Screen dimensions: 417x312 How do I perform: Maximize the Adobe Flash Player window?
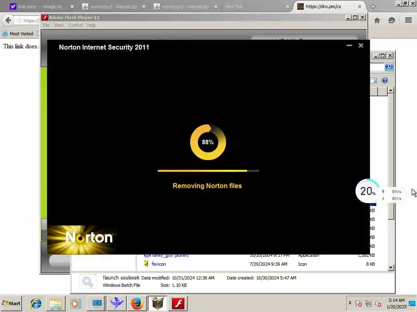click(x=355, y=17)
